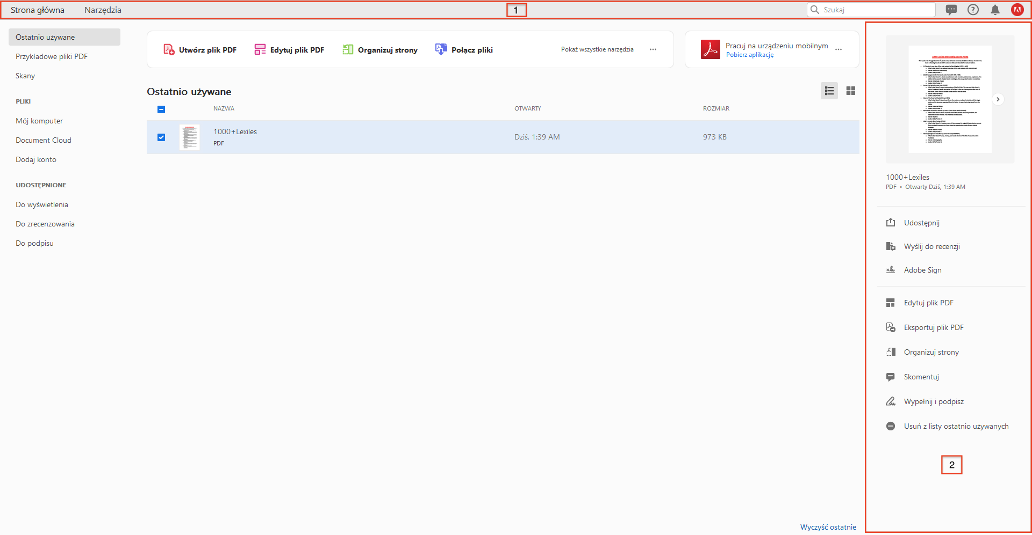The height and width of the screenshot is (535, 1032).
Task: Collapse the preview panel with the chevron
Action: click(998, 99)
